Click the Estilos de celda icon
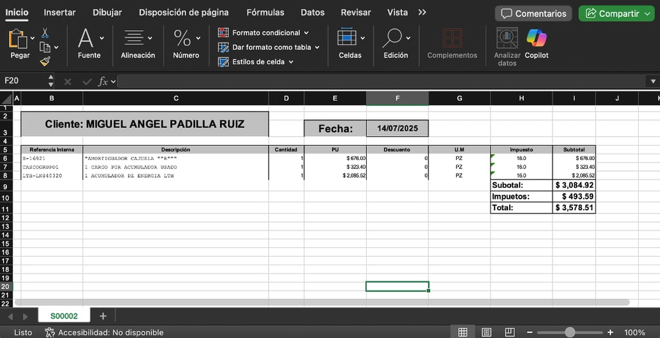Viewport: 660px width, 338px height. [223, 62]
